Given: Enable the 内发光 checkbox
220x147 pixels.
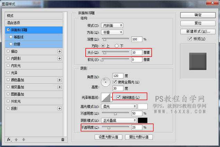Looking at the screenshot, I should (x=8, y=65).
